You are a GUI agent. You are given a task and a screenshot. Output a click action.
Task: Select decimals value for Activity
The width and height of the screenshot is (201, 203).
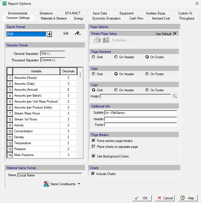pyautogui.click(x=68, y=125)
